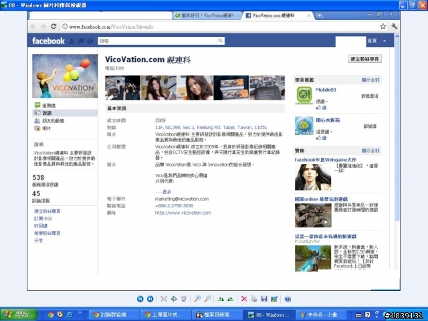This screenshot has width=428, height=321.
Task: Click the VicoVation profile picture
Action: coord(65,76)
